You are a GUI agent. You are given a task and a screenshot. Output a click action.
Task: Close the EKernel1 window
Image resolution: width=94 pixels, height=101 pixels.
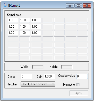click(x=87, y=6)
